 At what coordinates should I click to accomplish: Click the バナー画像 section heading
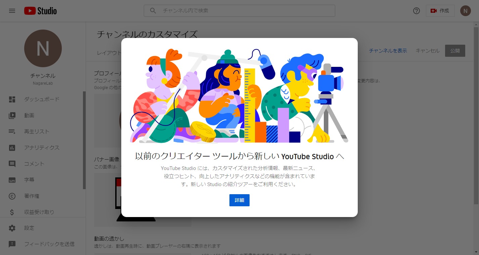click(x=107, y=160)
